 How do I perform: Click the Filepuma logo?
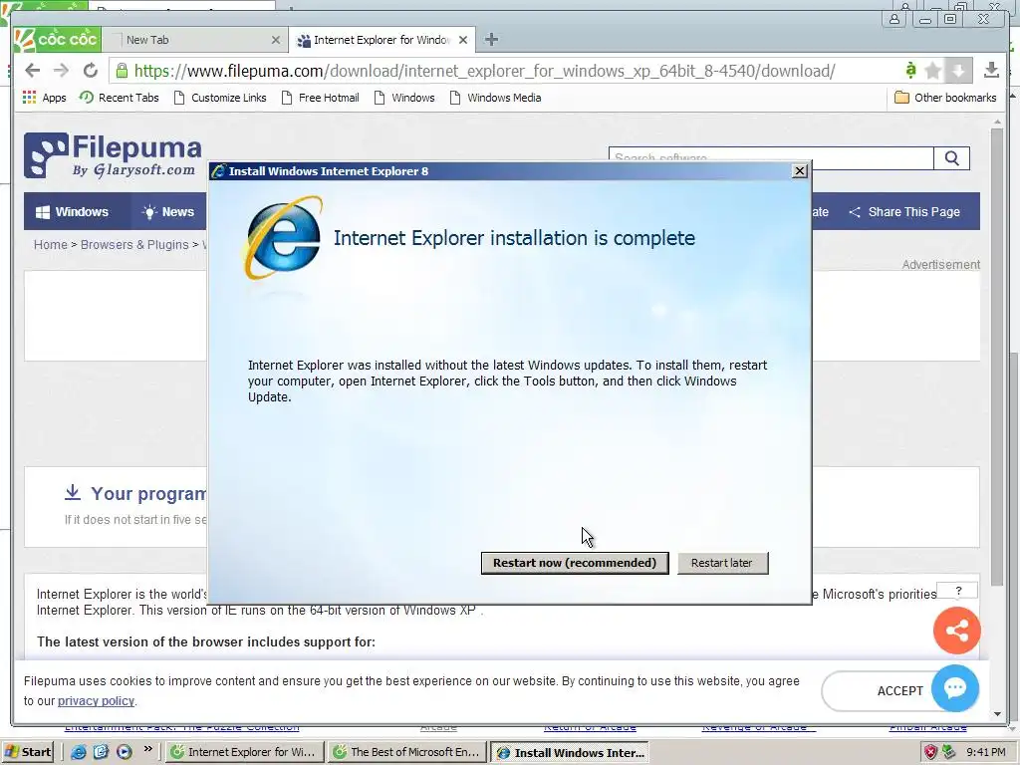tap(114, 155)
